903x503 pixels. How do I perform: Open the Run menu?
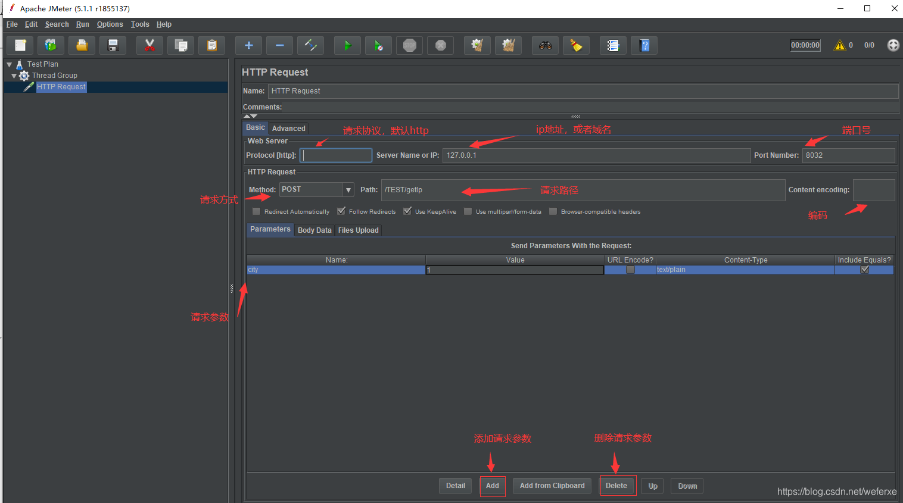click(82, 24)
